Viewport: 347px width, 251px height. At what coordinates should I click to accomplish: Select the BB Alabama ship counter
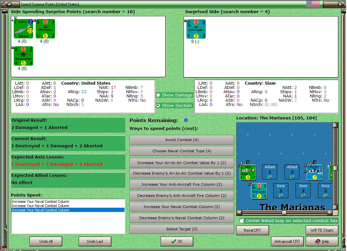tap(45, 29)
